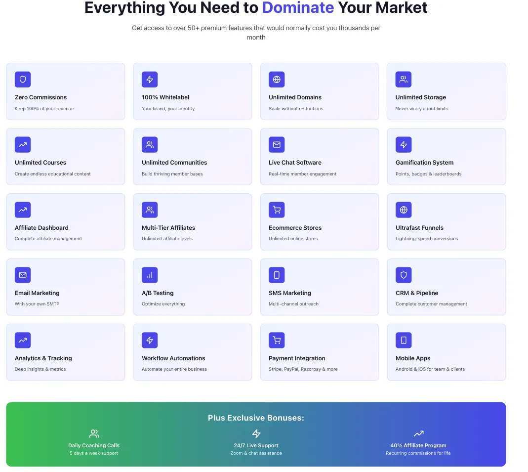This screenshot has height=472, width=528.
Task: Click the shield icon above Zero Commissions
Action: coord(23,80)
